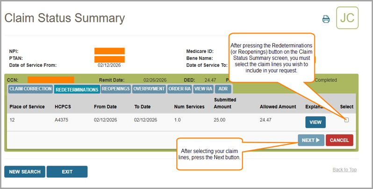373x189 pixels.
Task: Select HCPCS code A4375 cell
Action: (x=61, y=120)
